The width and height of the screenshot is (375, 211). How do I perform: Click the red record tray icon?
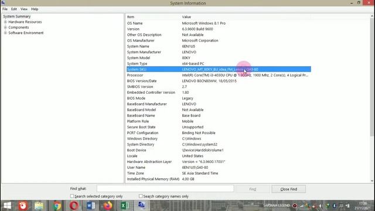tap(295, 206)
